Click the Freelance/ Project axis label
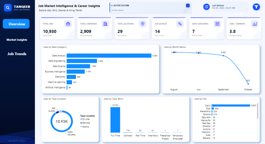Screen dimensions: 265x144 (165, 137)
